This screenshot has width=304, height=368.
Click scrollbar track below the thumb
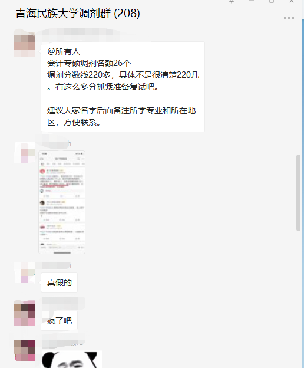pos(298,298)
